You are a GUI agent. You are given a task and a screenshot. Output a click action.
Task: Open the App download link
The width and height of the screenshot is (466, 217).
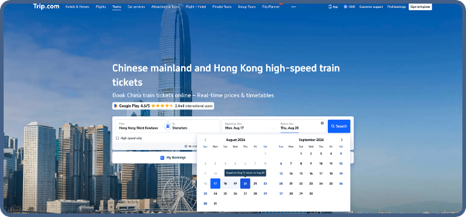(x=333, y=7)
